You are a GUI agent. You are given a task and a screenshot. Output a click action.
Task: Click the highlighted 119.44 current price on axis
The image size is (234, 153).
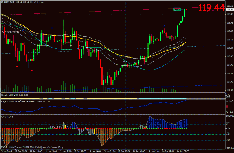[230, 10]
